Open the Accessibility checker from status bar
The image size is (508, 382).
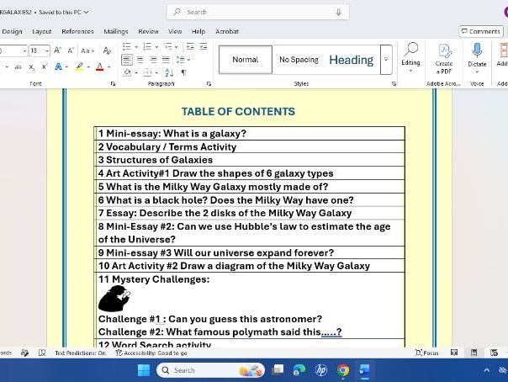coord(151,353)
